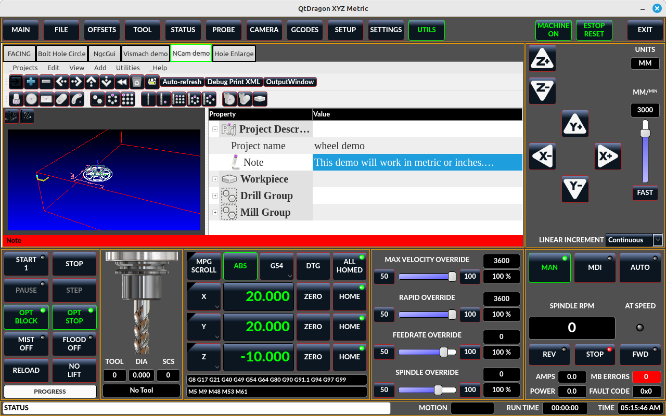Jog Z axis down with Z- arrow
The height and width of the screenshot is (416, 666).
click(543, 90)
